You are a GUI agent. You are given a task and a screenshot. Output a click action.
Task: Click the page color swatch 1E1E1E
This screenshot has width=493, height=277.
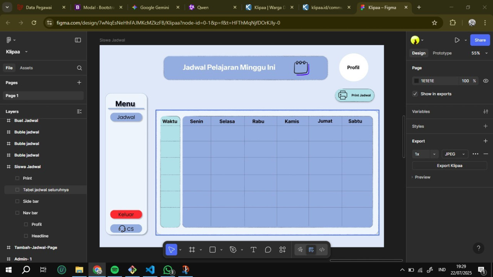(416, 81)
